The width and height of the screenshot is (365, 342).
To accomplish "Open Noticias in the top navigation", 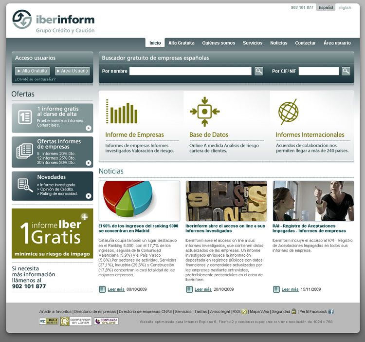I will pos(279,43).
